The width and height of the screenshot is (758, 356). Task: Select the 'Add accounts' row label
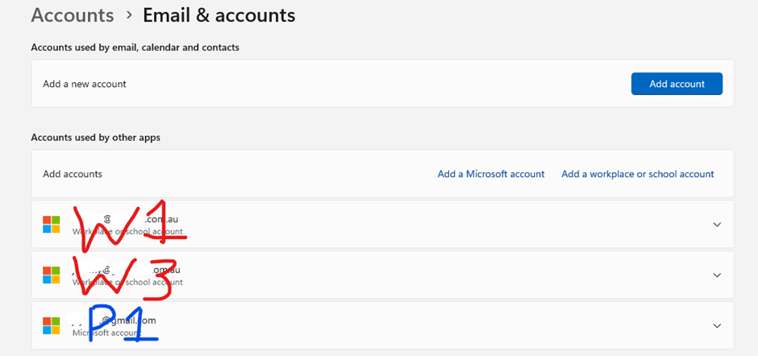coord(73,174)
